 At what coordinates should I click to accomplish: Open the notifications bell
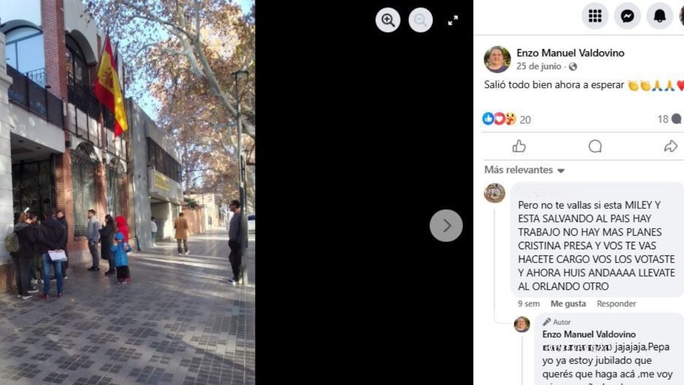[659, 16]
